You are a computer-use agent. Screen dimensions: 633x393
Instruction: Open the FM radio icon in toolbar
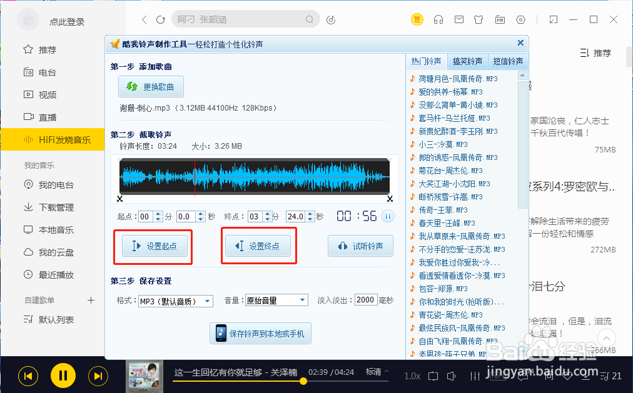[500, 19]
